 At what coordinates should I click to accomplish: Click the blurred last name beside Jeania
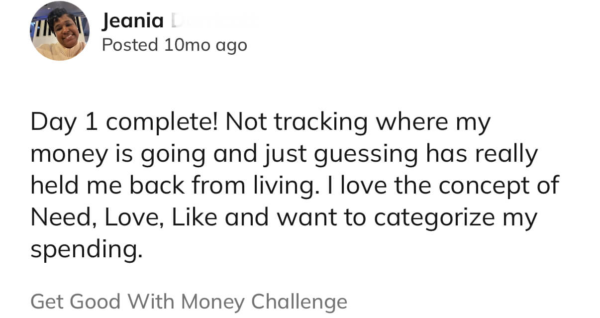(214, 21)
